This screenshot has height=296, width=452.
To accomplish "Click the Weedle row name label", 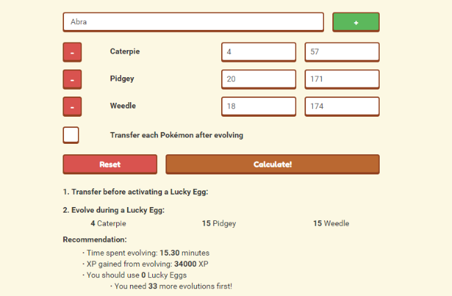I will pos(123,106).
